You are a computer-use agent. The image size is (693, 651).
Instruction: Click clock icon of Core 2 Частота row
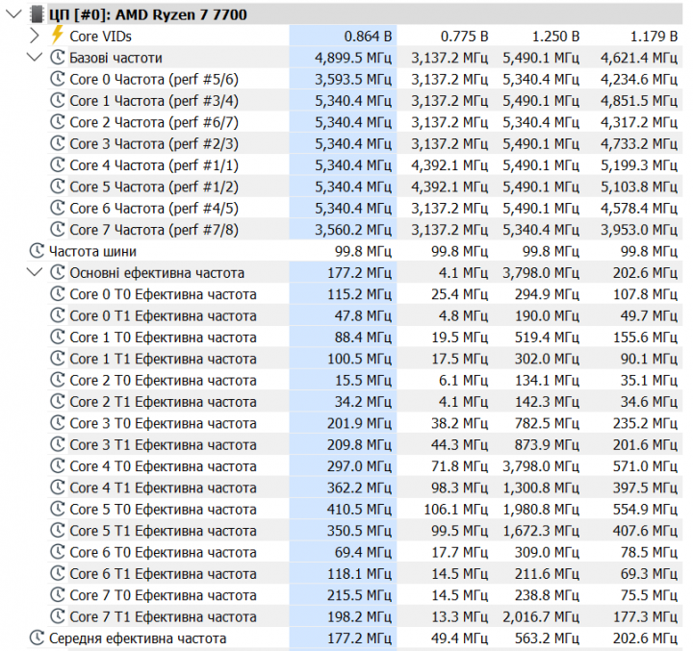58,121
